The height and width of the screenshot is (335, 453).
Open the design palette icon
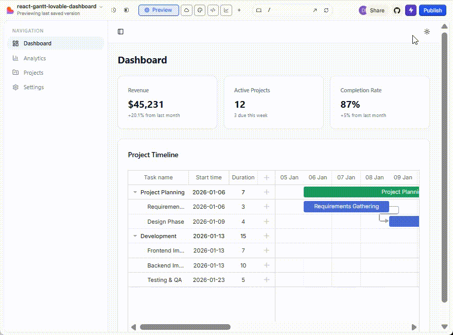[200, 10]
